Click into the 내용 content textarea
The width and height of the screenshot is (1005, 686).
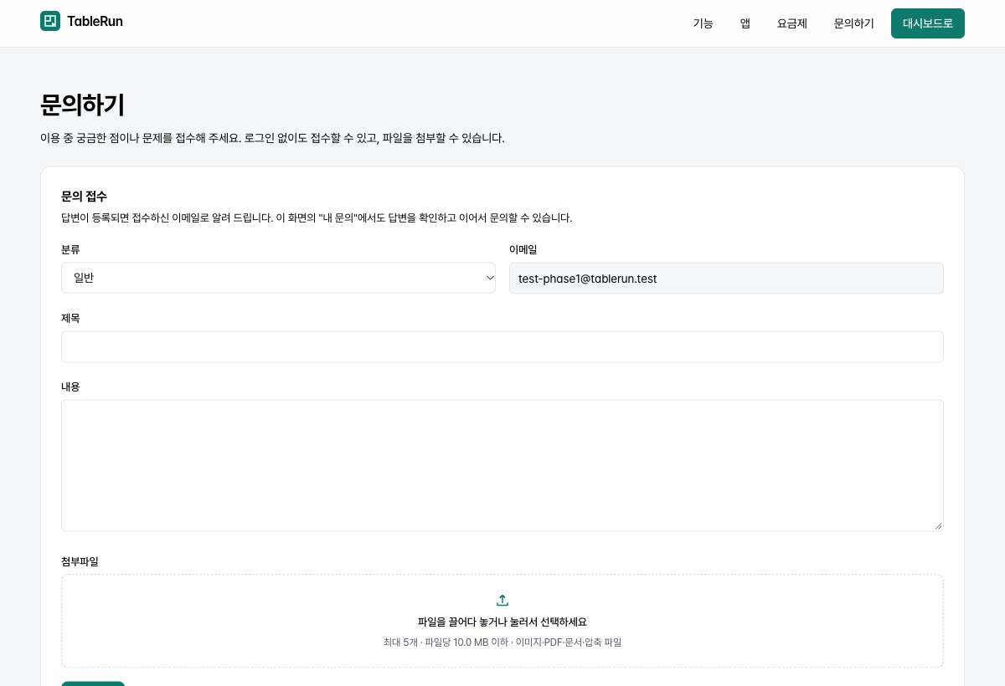tap(502, 465)
